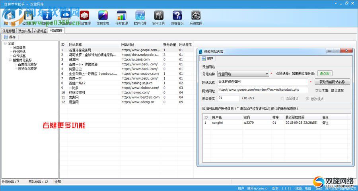Click the sz2279 password cell

click(249, 123)
